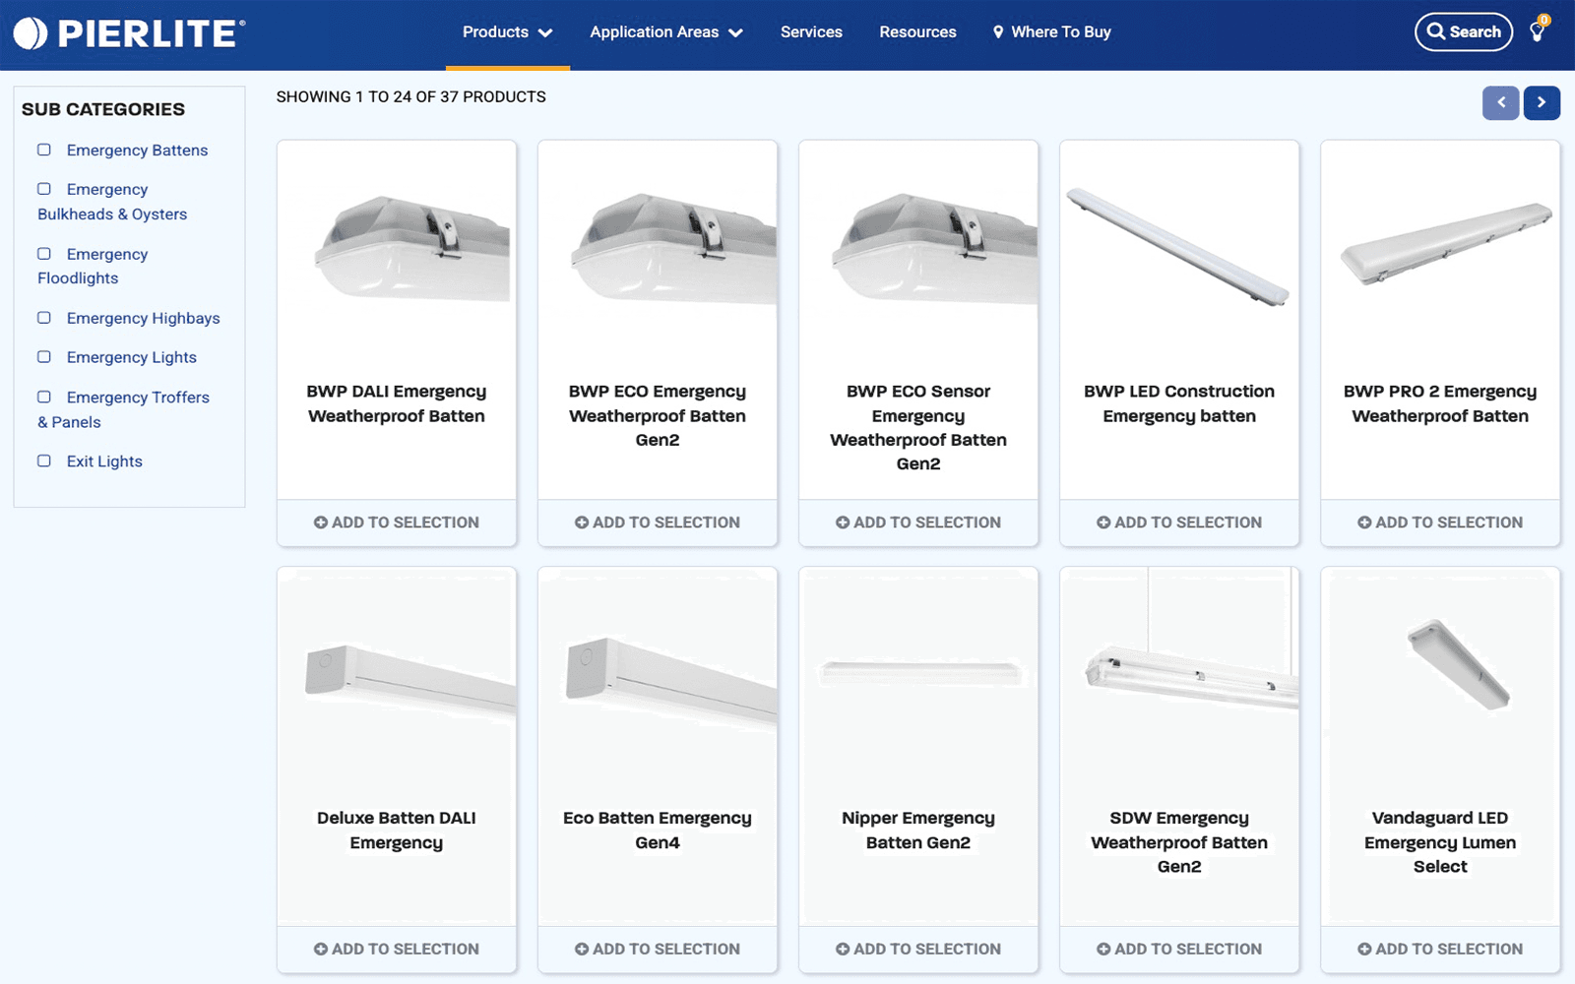Click plus icon for BWP LED Construction batten
This screenshot has height=984, width=1575.
(1103, 523)
